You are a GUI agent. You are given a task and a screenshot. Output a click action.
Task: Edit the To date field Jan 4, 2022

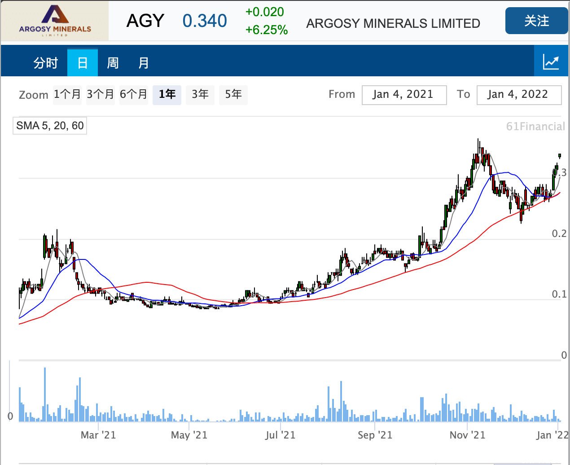519,95
